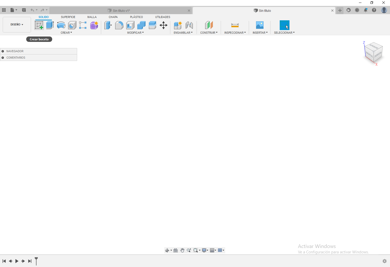Expand the NAVEGADOR panel
The image size is (390, 267).
click(x=3, y=51)
